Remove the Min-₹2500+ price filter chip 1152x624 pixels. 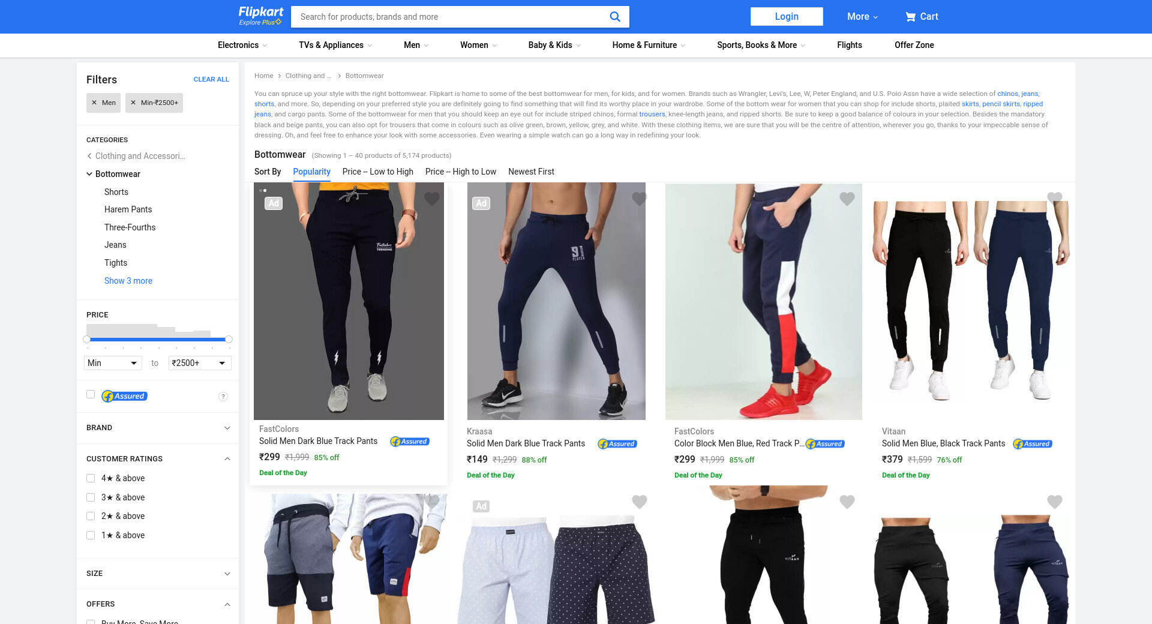[133, 103]
